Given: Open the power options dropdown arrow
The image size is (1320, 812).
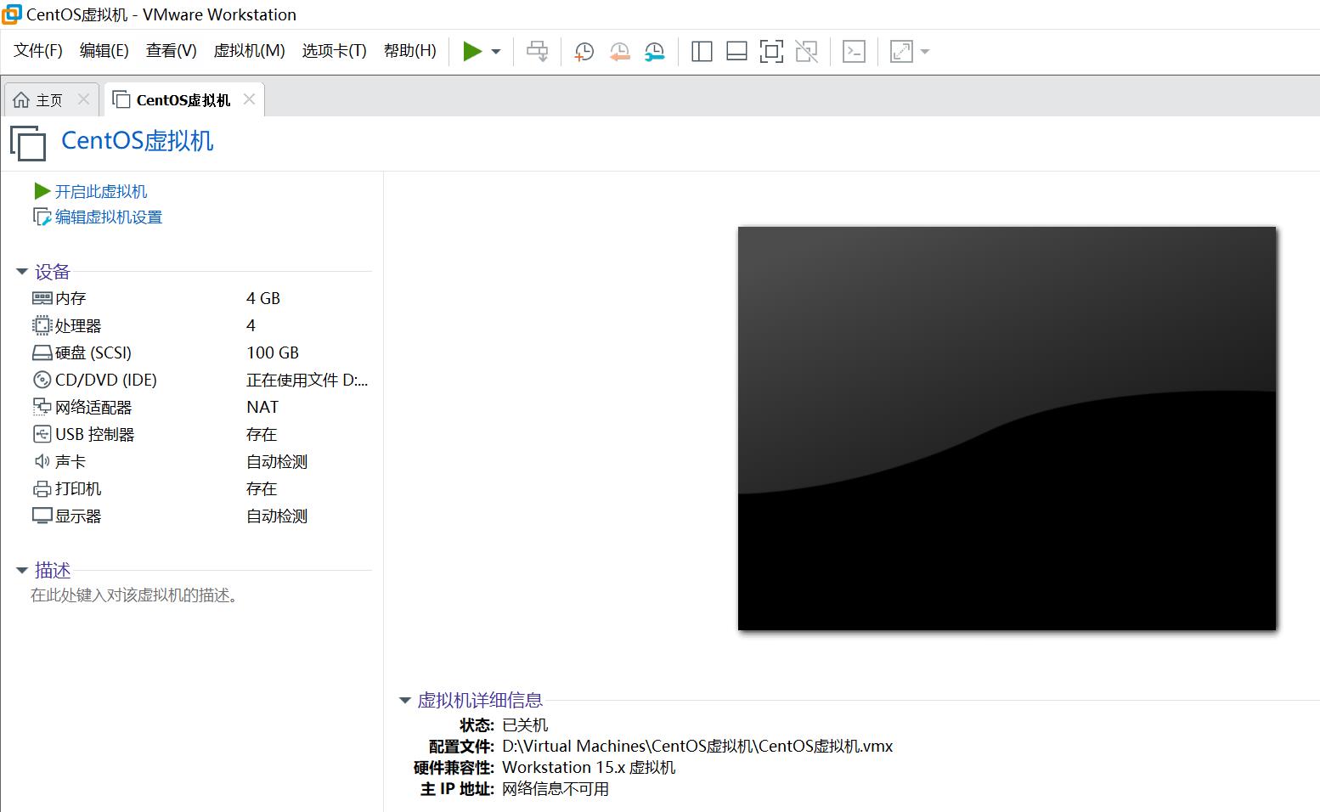Looking at the screenshot, I should pyautogui.click(x=496, y=52).
